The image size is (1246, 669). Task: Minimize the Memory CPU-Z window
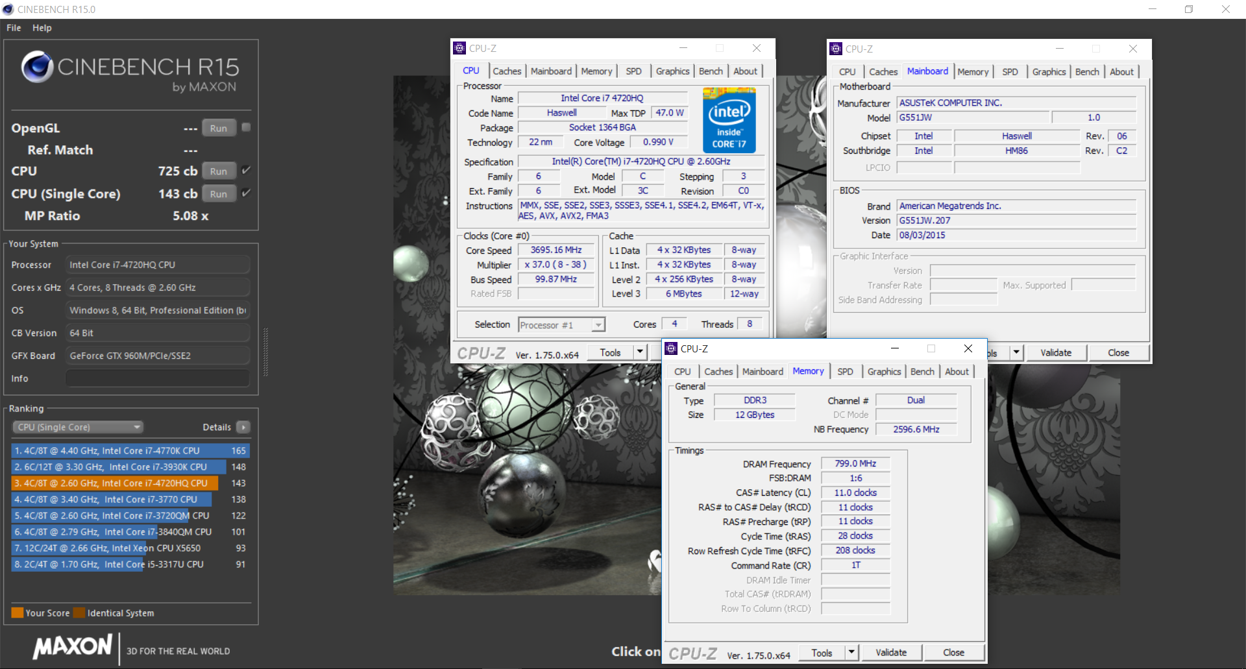pyautogui.click(x=895, y=348)
